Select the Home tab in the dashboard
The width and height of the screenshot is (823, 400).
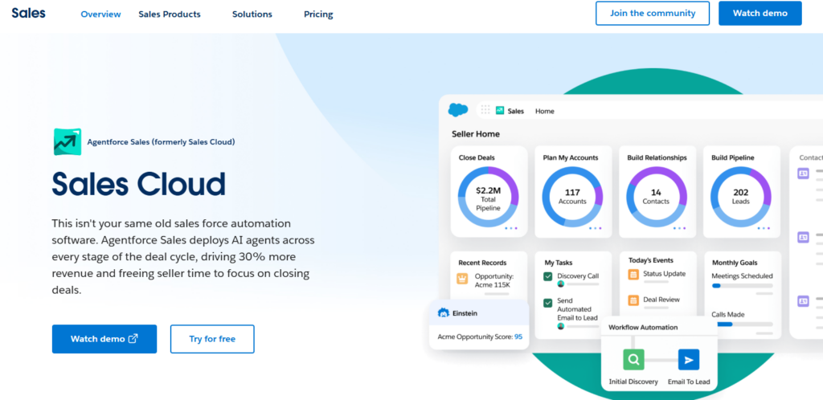pos(545,111)
